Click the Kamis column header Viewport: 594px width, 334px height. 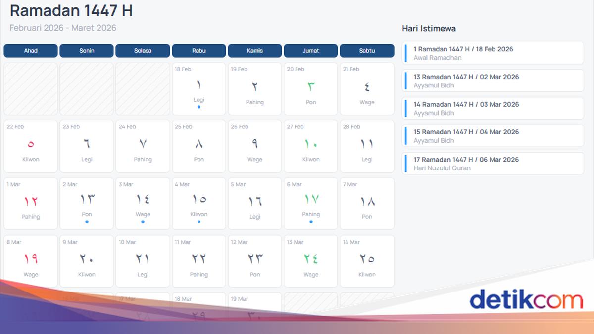pos(255,51)
